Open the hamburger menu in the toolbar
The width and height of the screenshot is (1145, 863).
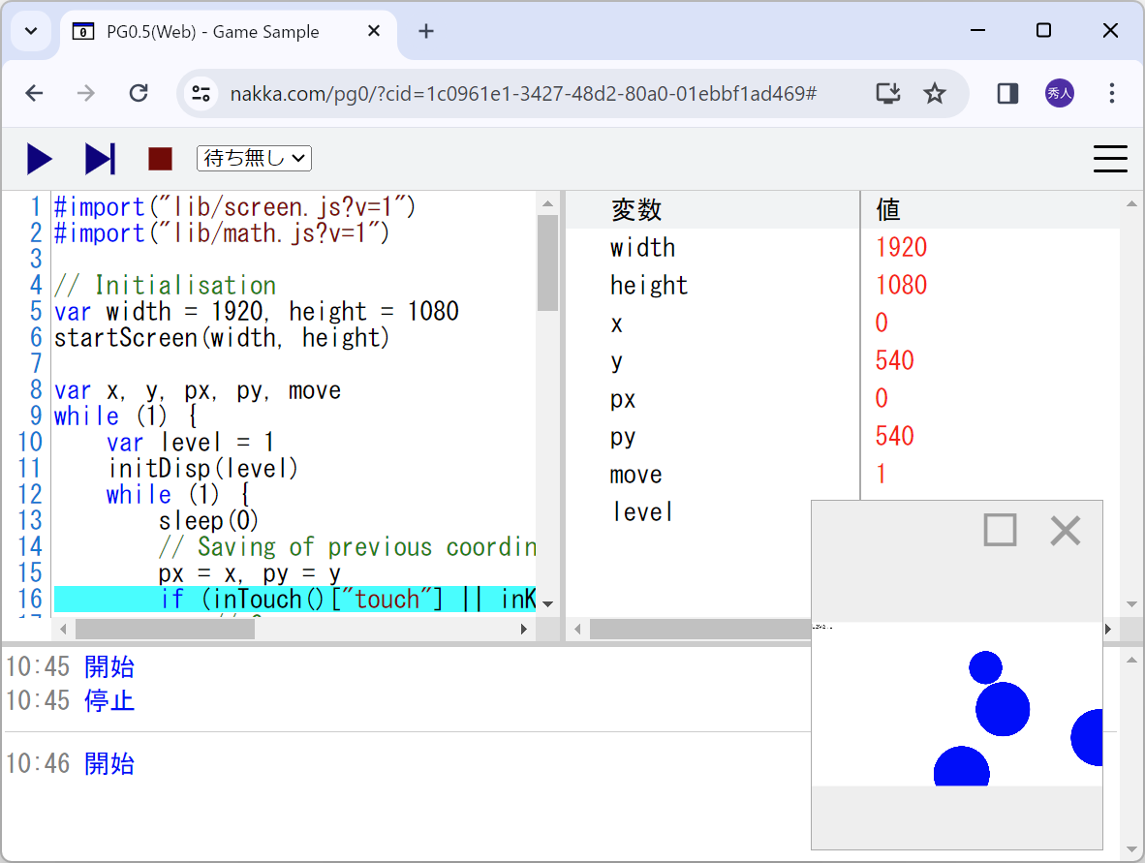point(1110,159)
